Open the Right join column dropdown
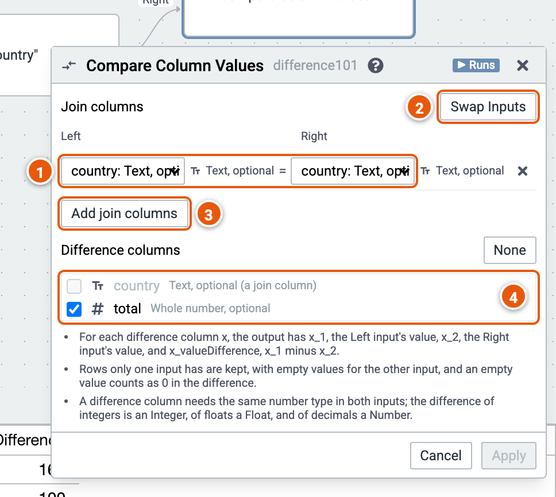 [353, 171]
